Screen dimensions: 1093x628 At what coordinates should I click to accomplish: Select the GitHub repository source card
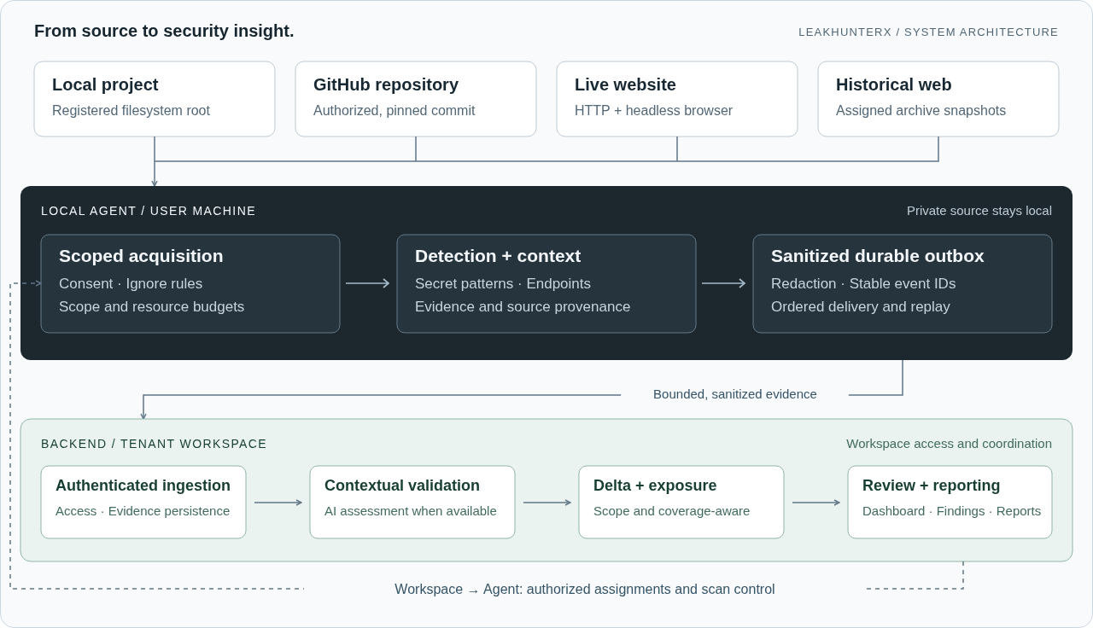416,99
